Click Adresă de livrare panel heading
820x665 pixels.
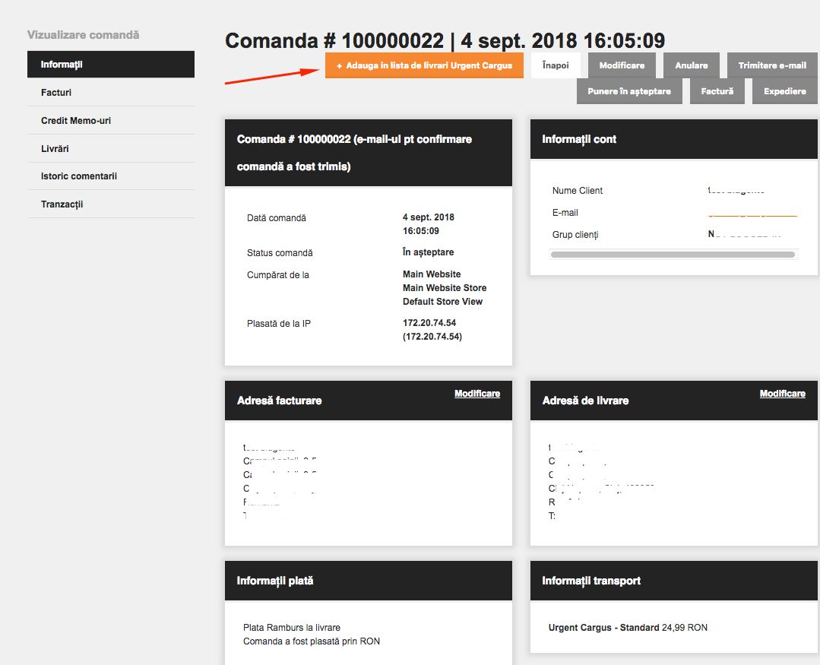coord(585,401)
